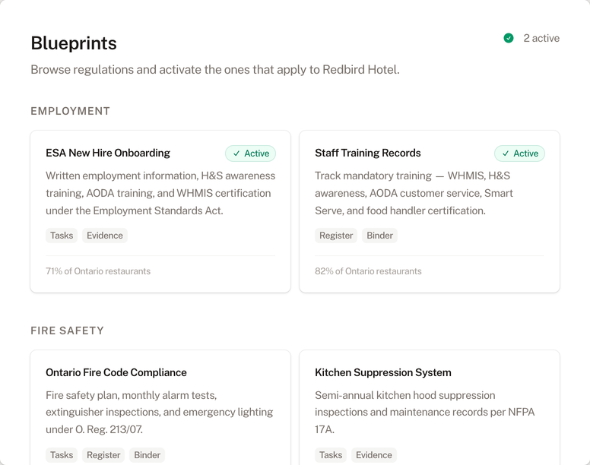
Task: Click the Employment section heading
Action: point(71,111)
